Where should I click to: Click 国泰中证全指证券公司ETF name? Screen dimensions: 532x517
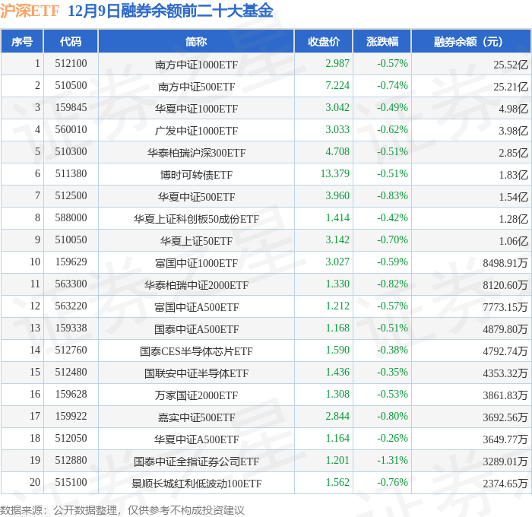(x=196, y=461)
